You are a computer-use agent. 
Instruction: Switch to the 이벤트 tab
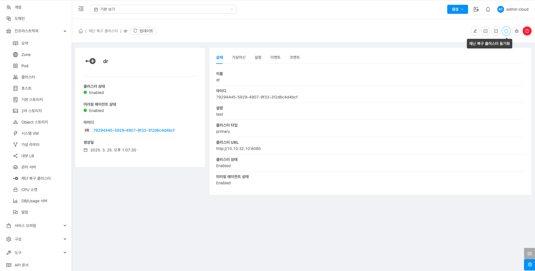pos(275,57)
